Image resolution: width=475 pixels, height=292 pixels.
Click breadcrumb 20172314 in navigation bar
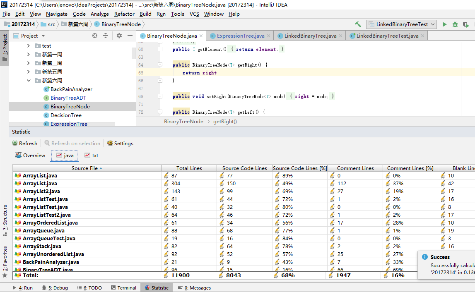(20, 24)
